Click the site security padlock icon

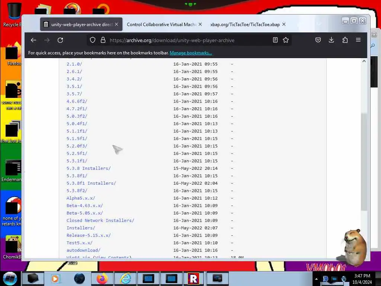tap(103, 40)
